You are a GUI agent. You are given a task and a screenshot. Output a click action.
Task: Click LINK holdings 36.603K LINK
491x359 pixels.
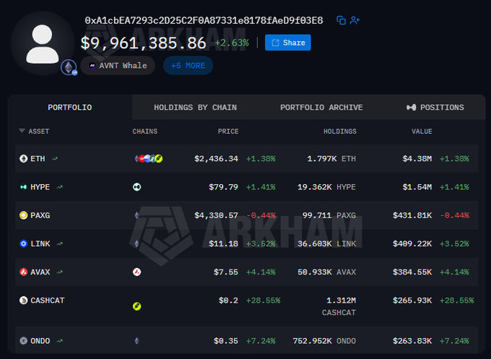pyautogui.click(x=326, y=243)
